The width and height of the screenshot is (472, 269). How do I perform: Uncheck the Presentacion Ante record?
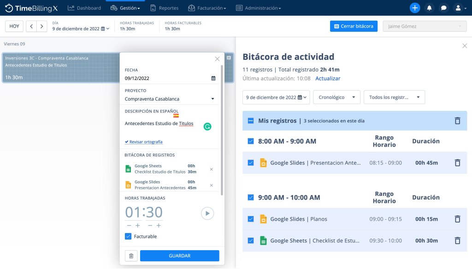tap(251, 163)
